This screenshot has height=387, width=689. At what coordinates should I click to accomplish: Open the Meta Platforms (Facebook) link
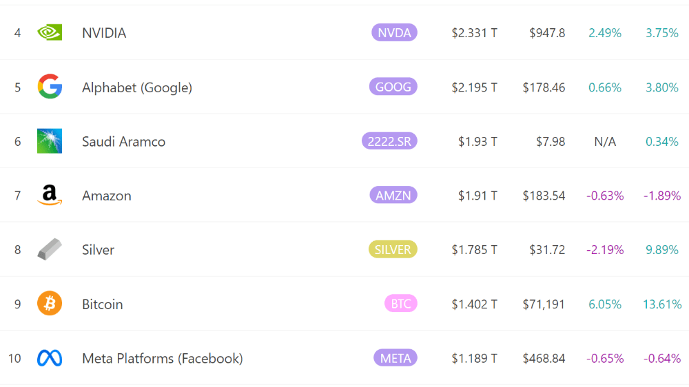coord(162,358)
